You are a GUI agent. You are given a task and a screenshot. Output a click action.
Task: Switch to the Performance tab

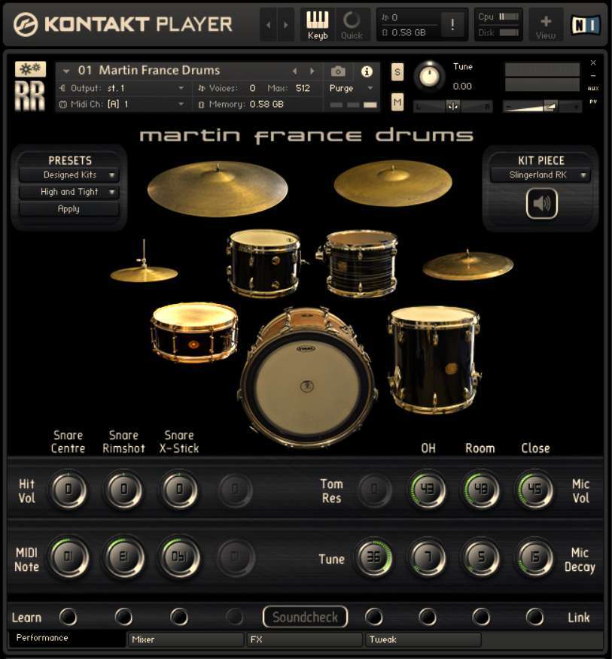pyautogui.click(x=66, y=639)
